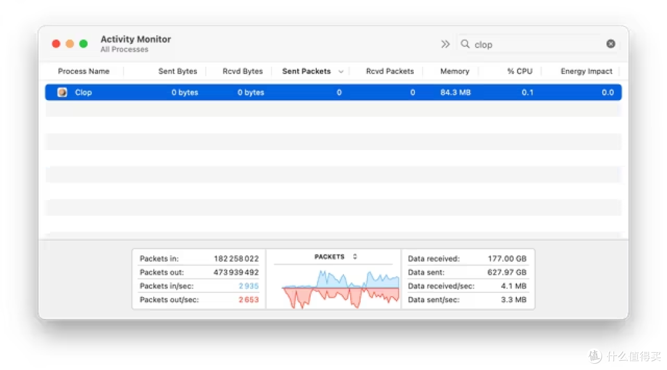Viewport: 667px width, 370px height.
Task: Sort by Memory column
Action: tap(455, 72)
